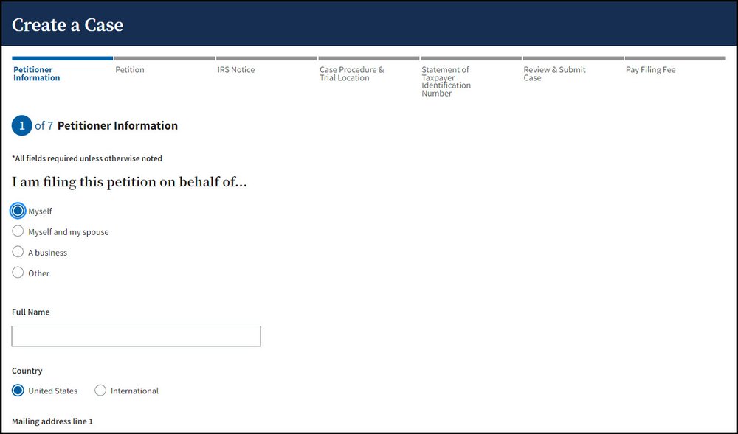738x434 pixels.
Task: Go to Statement of Taxpayer Identification Number
Action: pyautogui.click(x=446, y=81)
